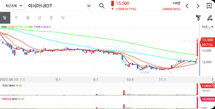This screenshot has width=215, height=109.
Task: Expand the stock name chevron button
Action: click(89, 6)
